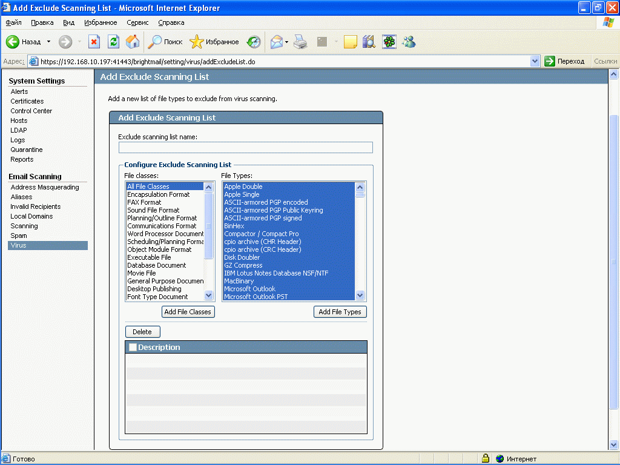
Task: Launch the ICQ flower icon
Action: (389, 42)
